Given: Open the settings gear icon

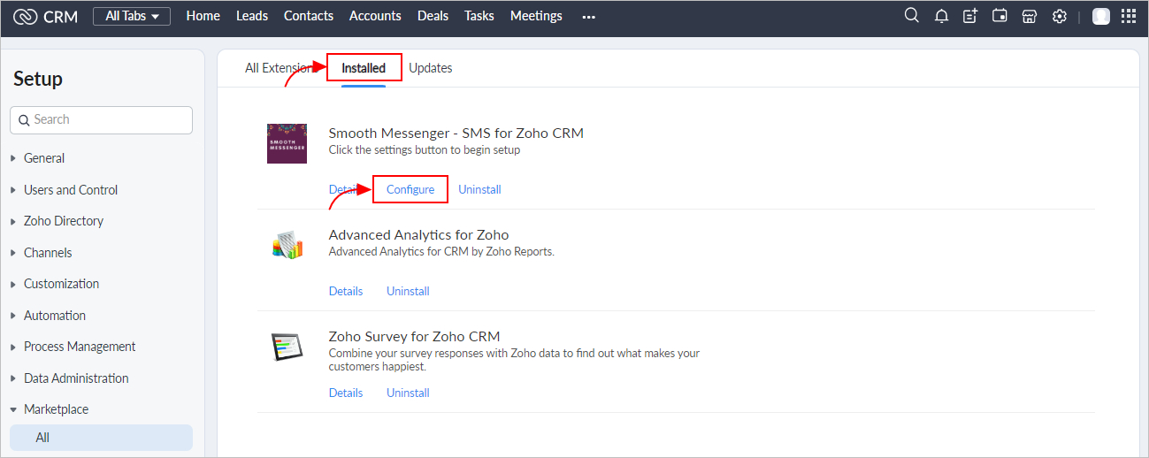Looking at the screenshot, I should pyautogui.click(x=1059, y=16).
